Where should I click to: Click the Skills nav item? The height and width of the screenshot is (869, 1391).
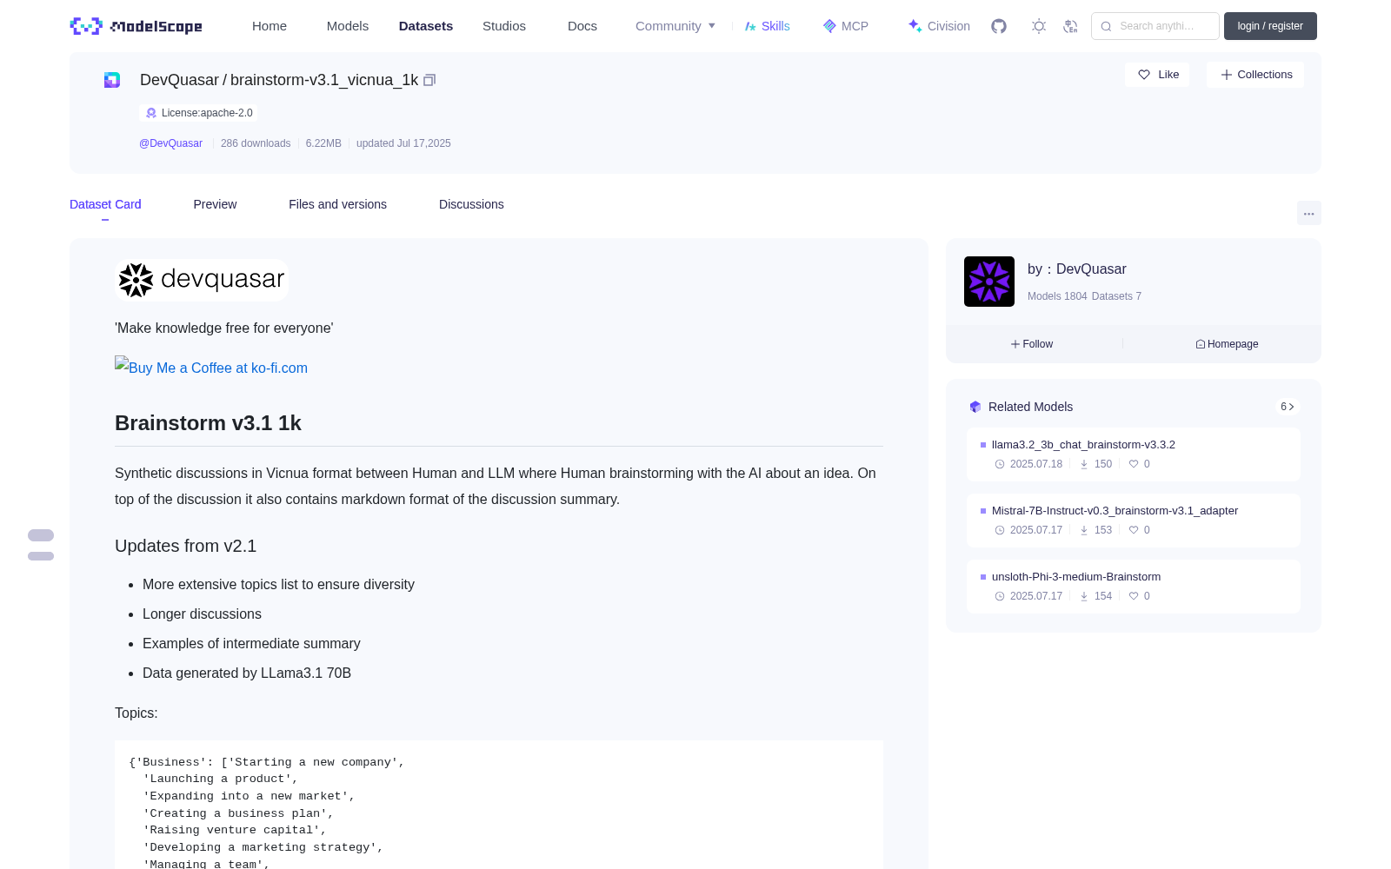coord(767,26)
